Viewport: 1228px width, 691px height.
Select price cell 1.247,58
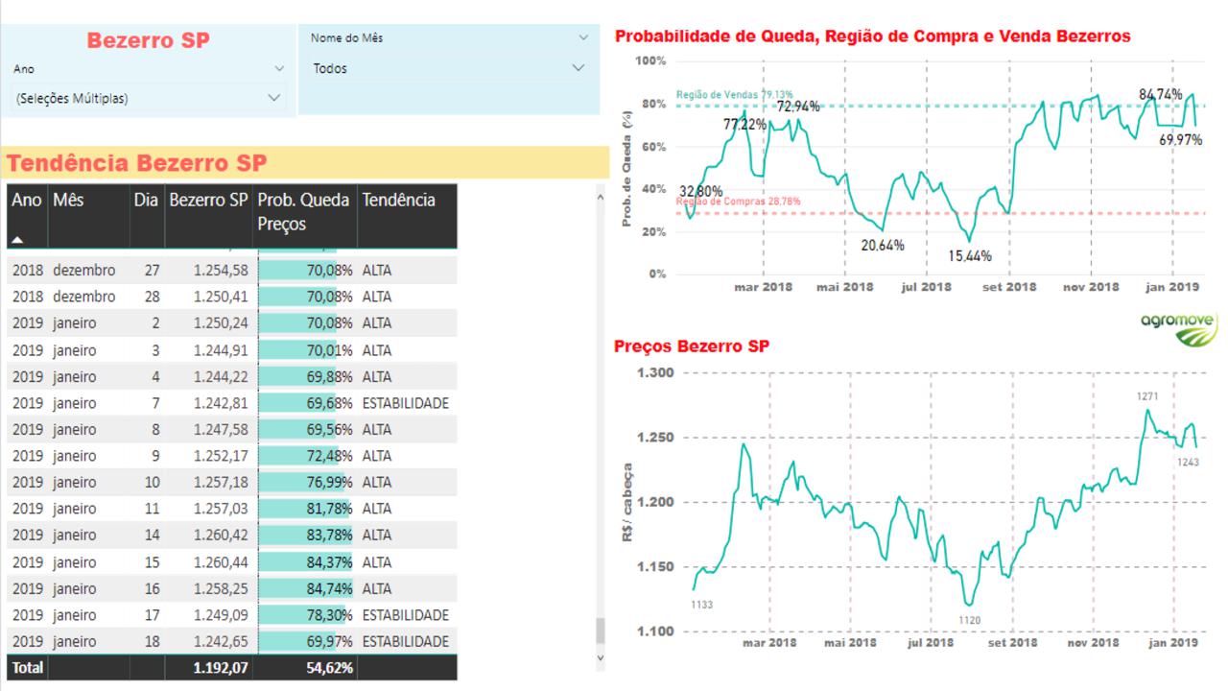pos(220,429)
